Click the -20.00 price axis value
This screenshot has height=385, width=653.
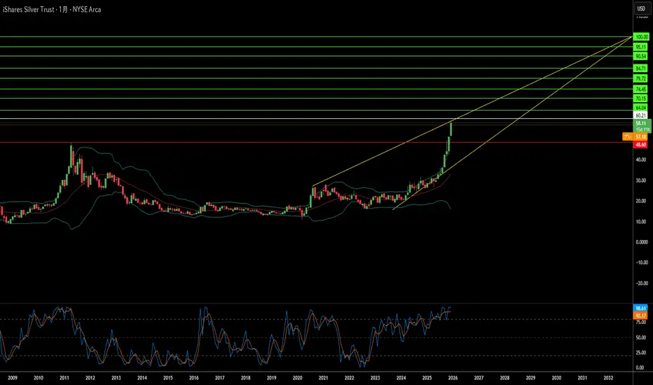click(641, 283)
